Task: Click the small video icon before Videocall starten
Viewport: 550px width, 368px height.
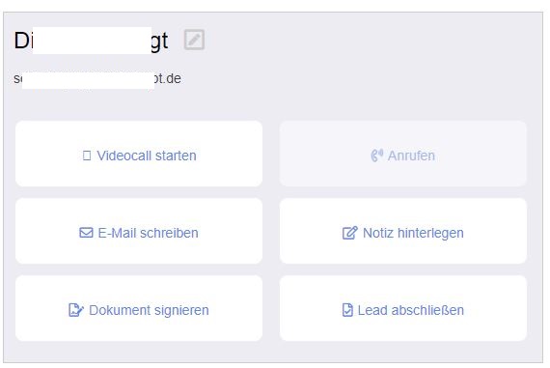Action: click(x=87, y=156)
